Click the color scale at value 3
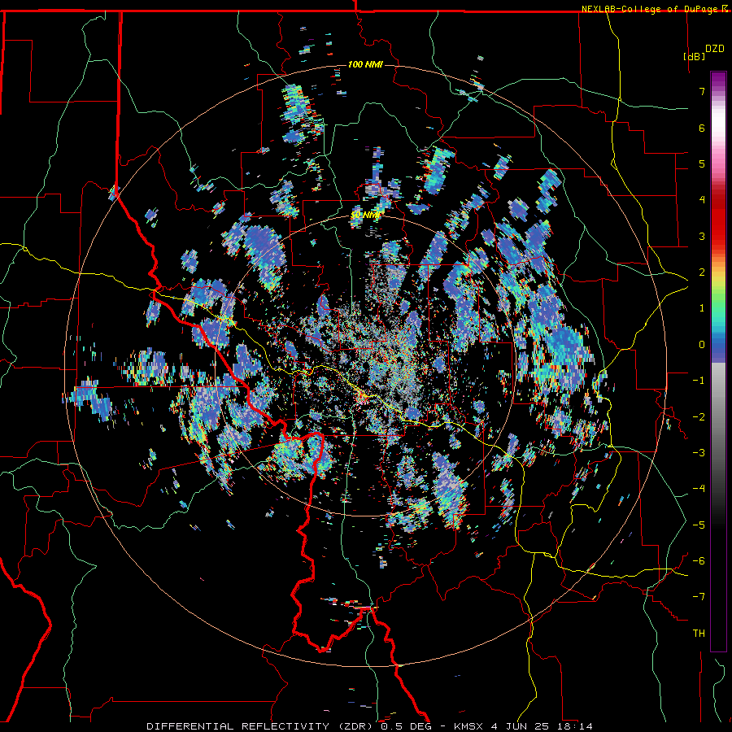This screenshot has width=732, height=732. [718, 236]
